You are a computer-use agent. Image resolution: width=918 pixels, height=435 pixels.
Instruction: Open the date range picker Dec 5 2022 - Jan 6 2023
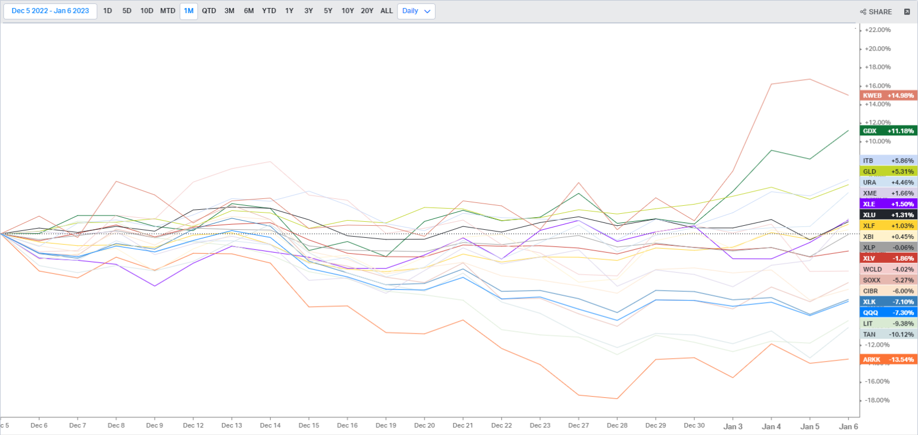pyautogui.click(x=50, y=11)
